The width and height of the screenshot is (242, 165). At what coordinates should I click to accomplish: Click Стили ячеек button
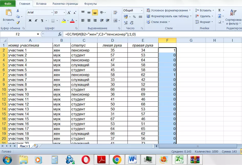(x=159, y=22)
